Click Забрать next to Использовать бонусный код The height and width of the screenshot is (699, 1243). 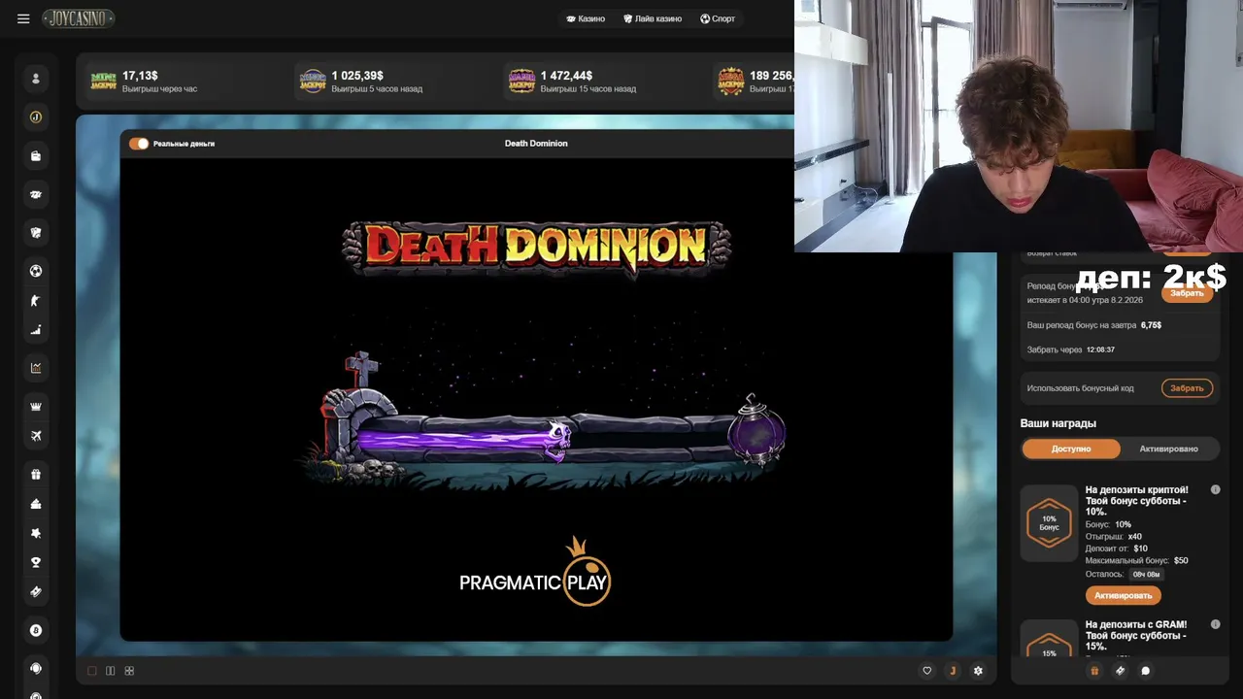(x=1187, y=388)
